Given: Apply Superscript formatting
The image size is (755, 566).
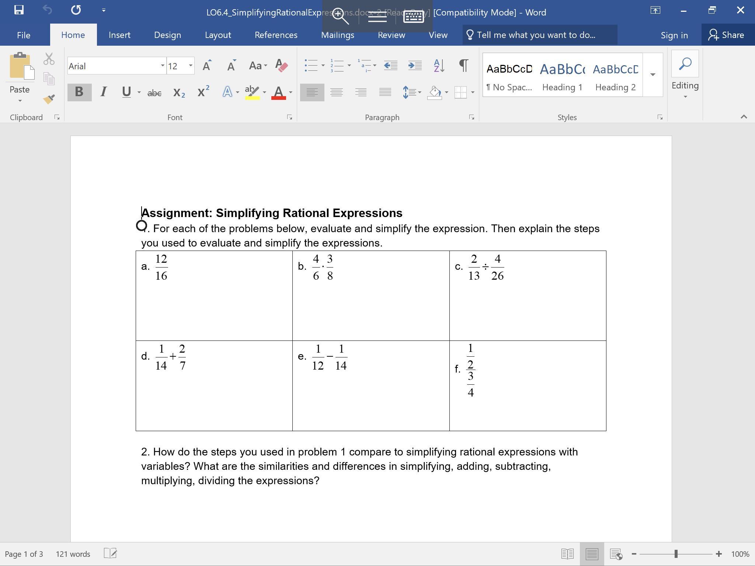Looking at the screenshot, I should point(203,92).
